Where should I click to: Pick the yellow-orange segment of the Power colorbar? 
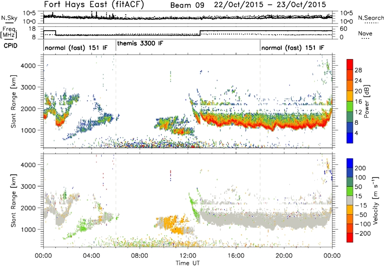pos(350,96)
